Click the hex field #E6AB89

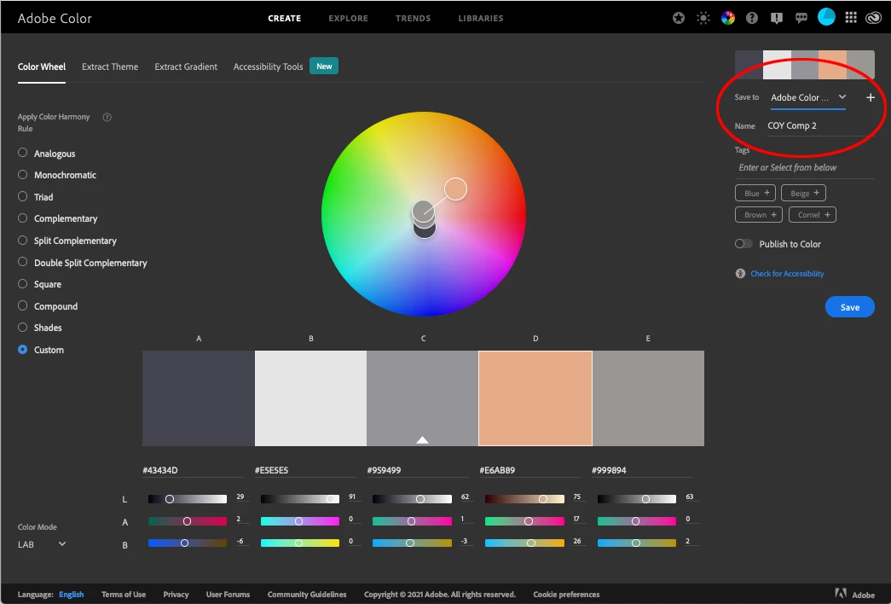(529, 470)
